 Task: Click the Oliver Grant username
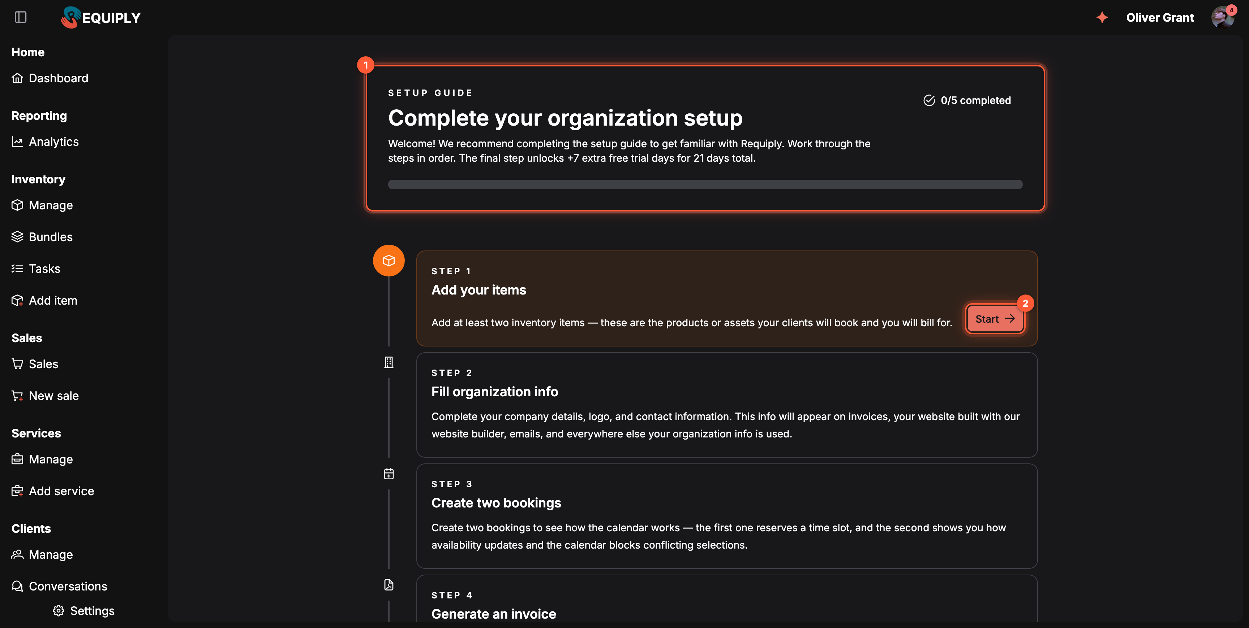(x=1160, y=17)
